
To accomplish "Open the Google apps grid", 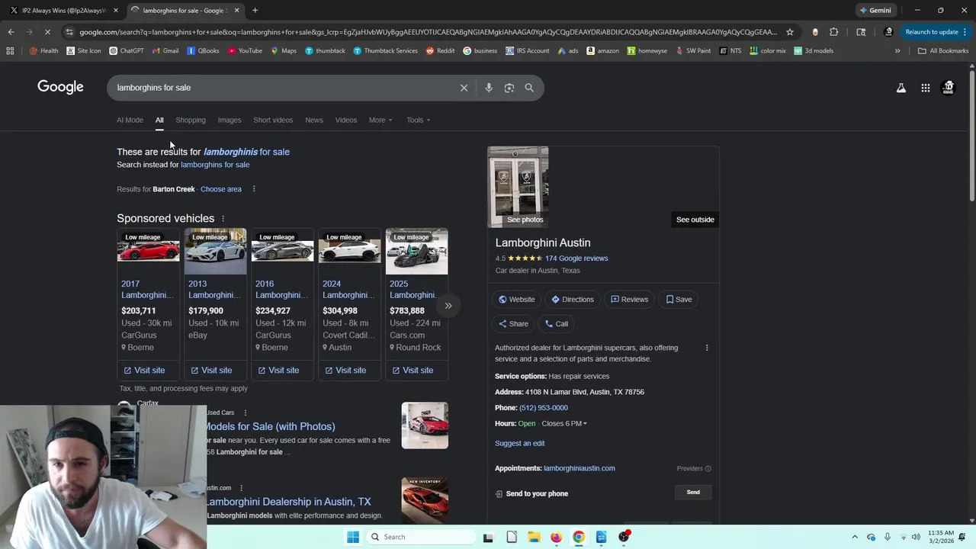I will click(x=925, y=88).
